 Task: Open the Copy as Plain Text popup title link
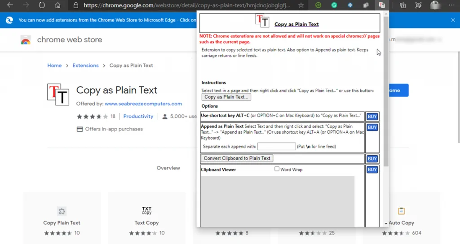[x=296, y=24]
